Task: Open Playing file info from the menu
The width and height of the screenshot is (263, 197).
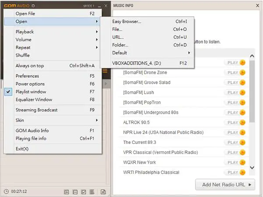Action: 53,138
